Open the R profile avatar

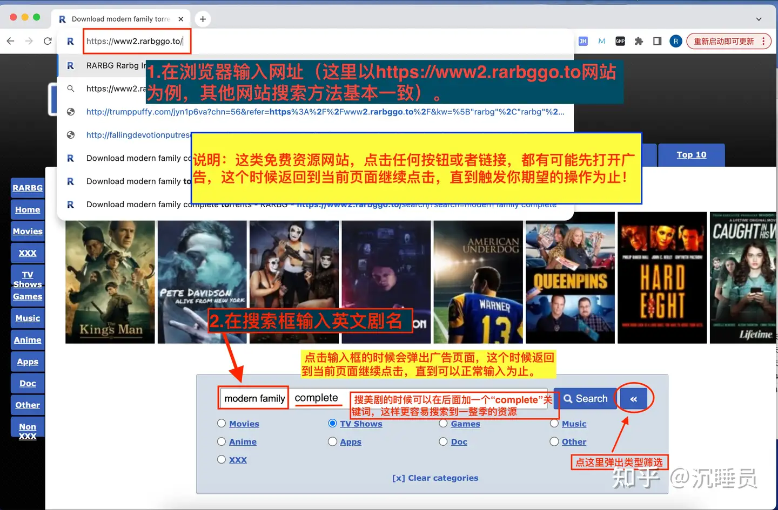tap(675, 41)
